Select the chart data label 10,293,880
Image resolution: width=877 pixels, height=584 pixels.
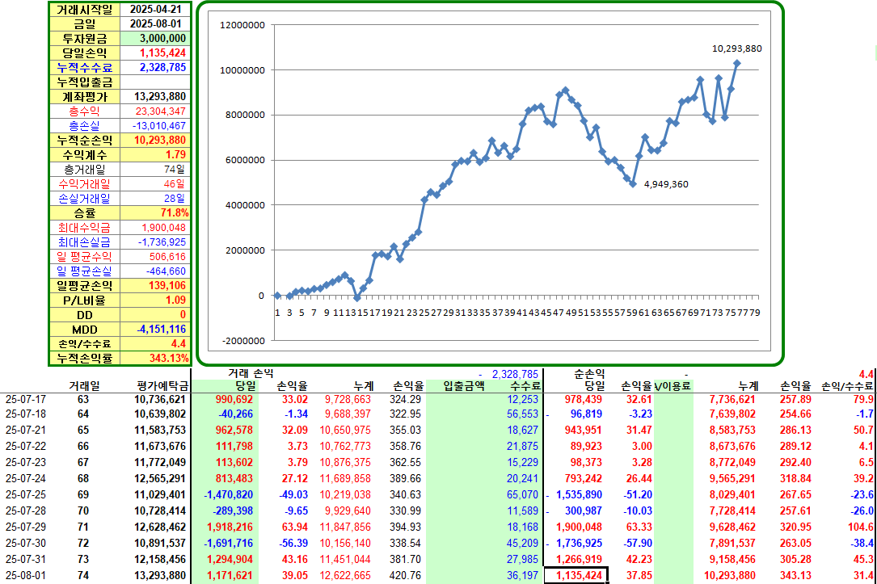[x=736, y=48]
